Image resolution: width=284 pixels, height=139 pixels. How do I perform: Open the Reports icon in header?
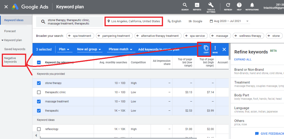(x=197, y=7)
